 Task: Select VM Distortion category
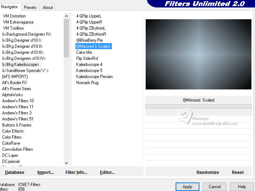click(15, 16)
